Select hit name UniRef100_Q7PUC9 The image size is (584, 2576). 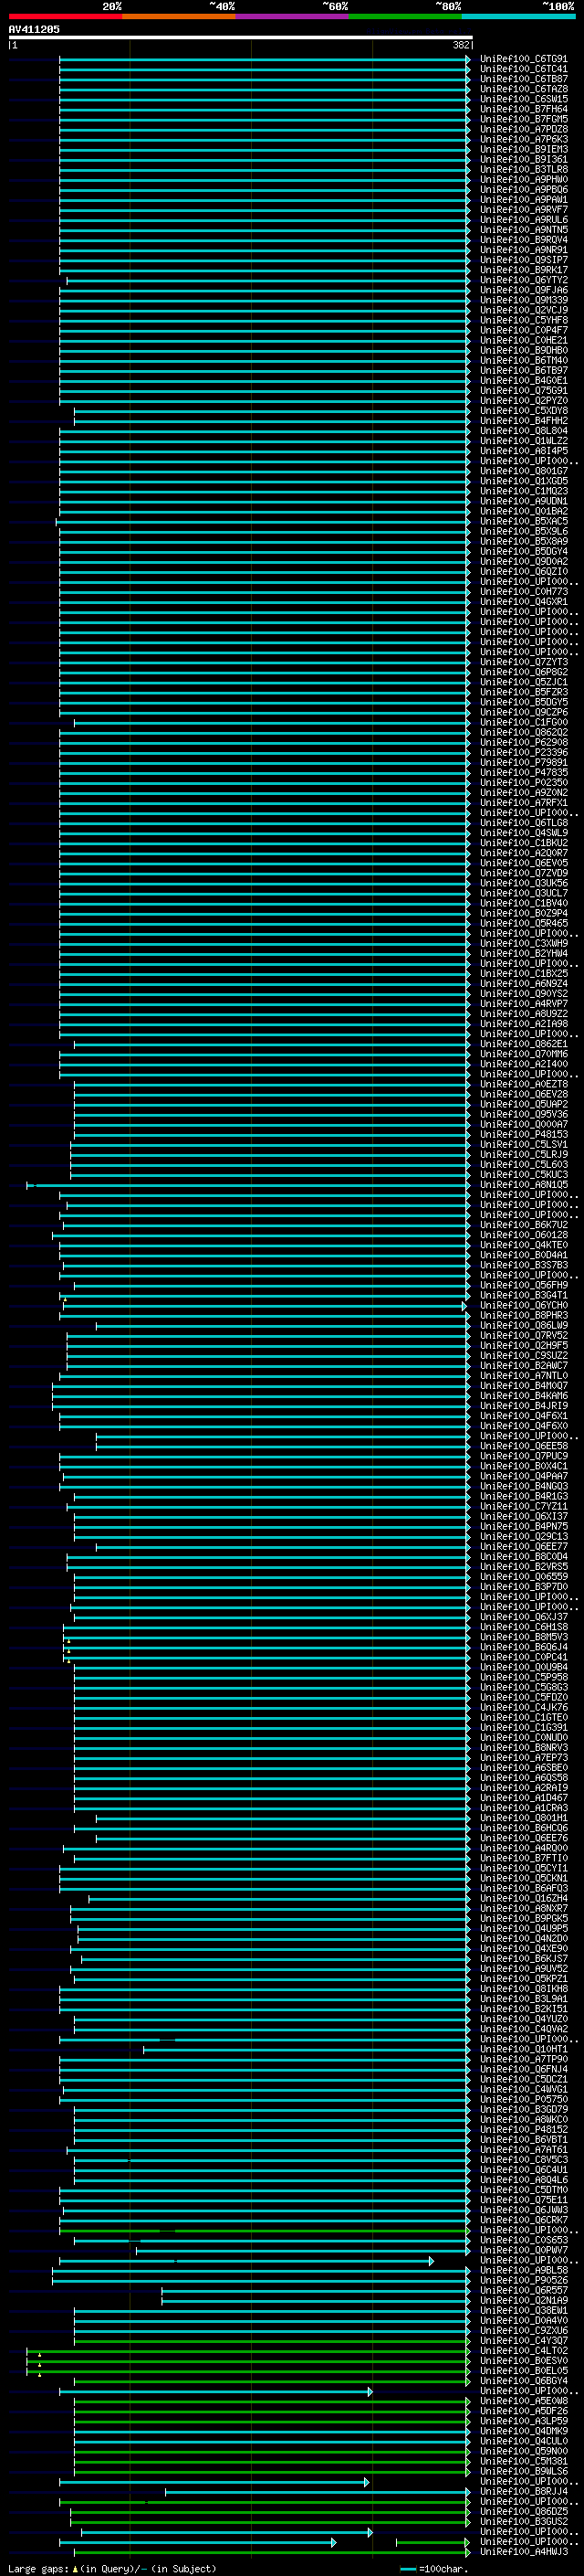tap(523, 1456)
